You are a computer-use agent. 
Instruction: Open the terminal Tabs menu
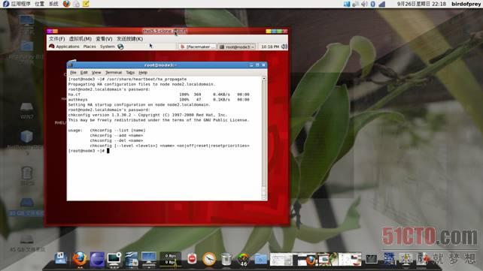point(130,73)
